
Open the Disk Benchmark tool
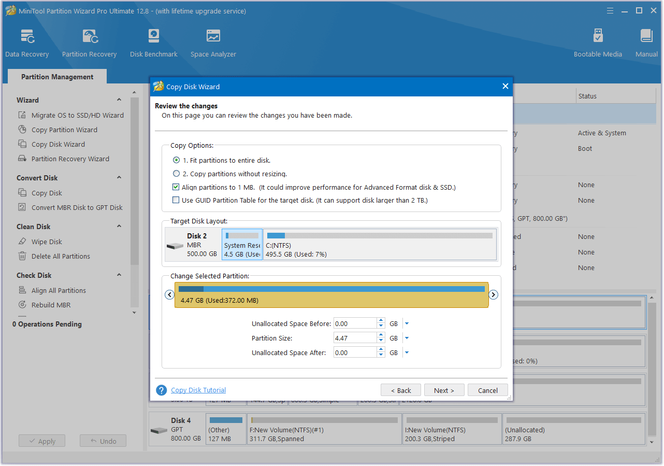(154, 44)
